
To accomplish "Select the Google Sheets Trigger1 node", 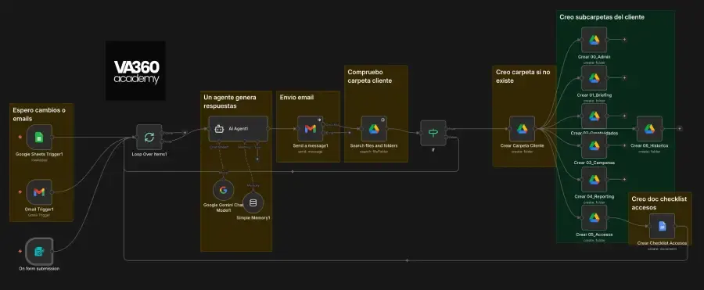I will coord(39,138).
